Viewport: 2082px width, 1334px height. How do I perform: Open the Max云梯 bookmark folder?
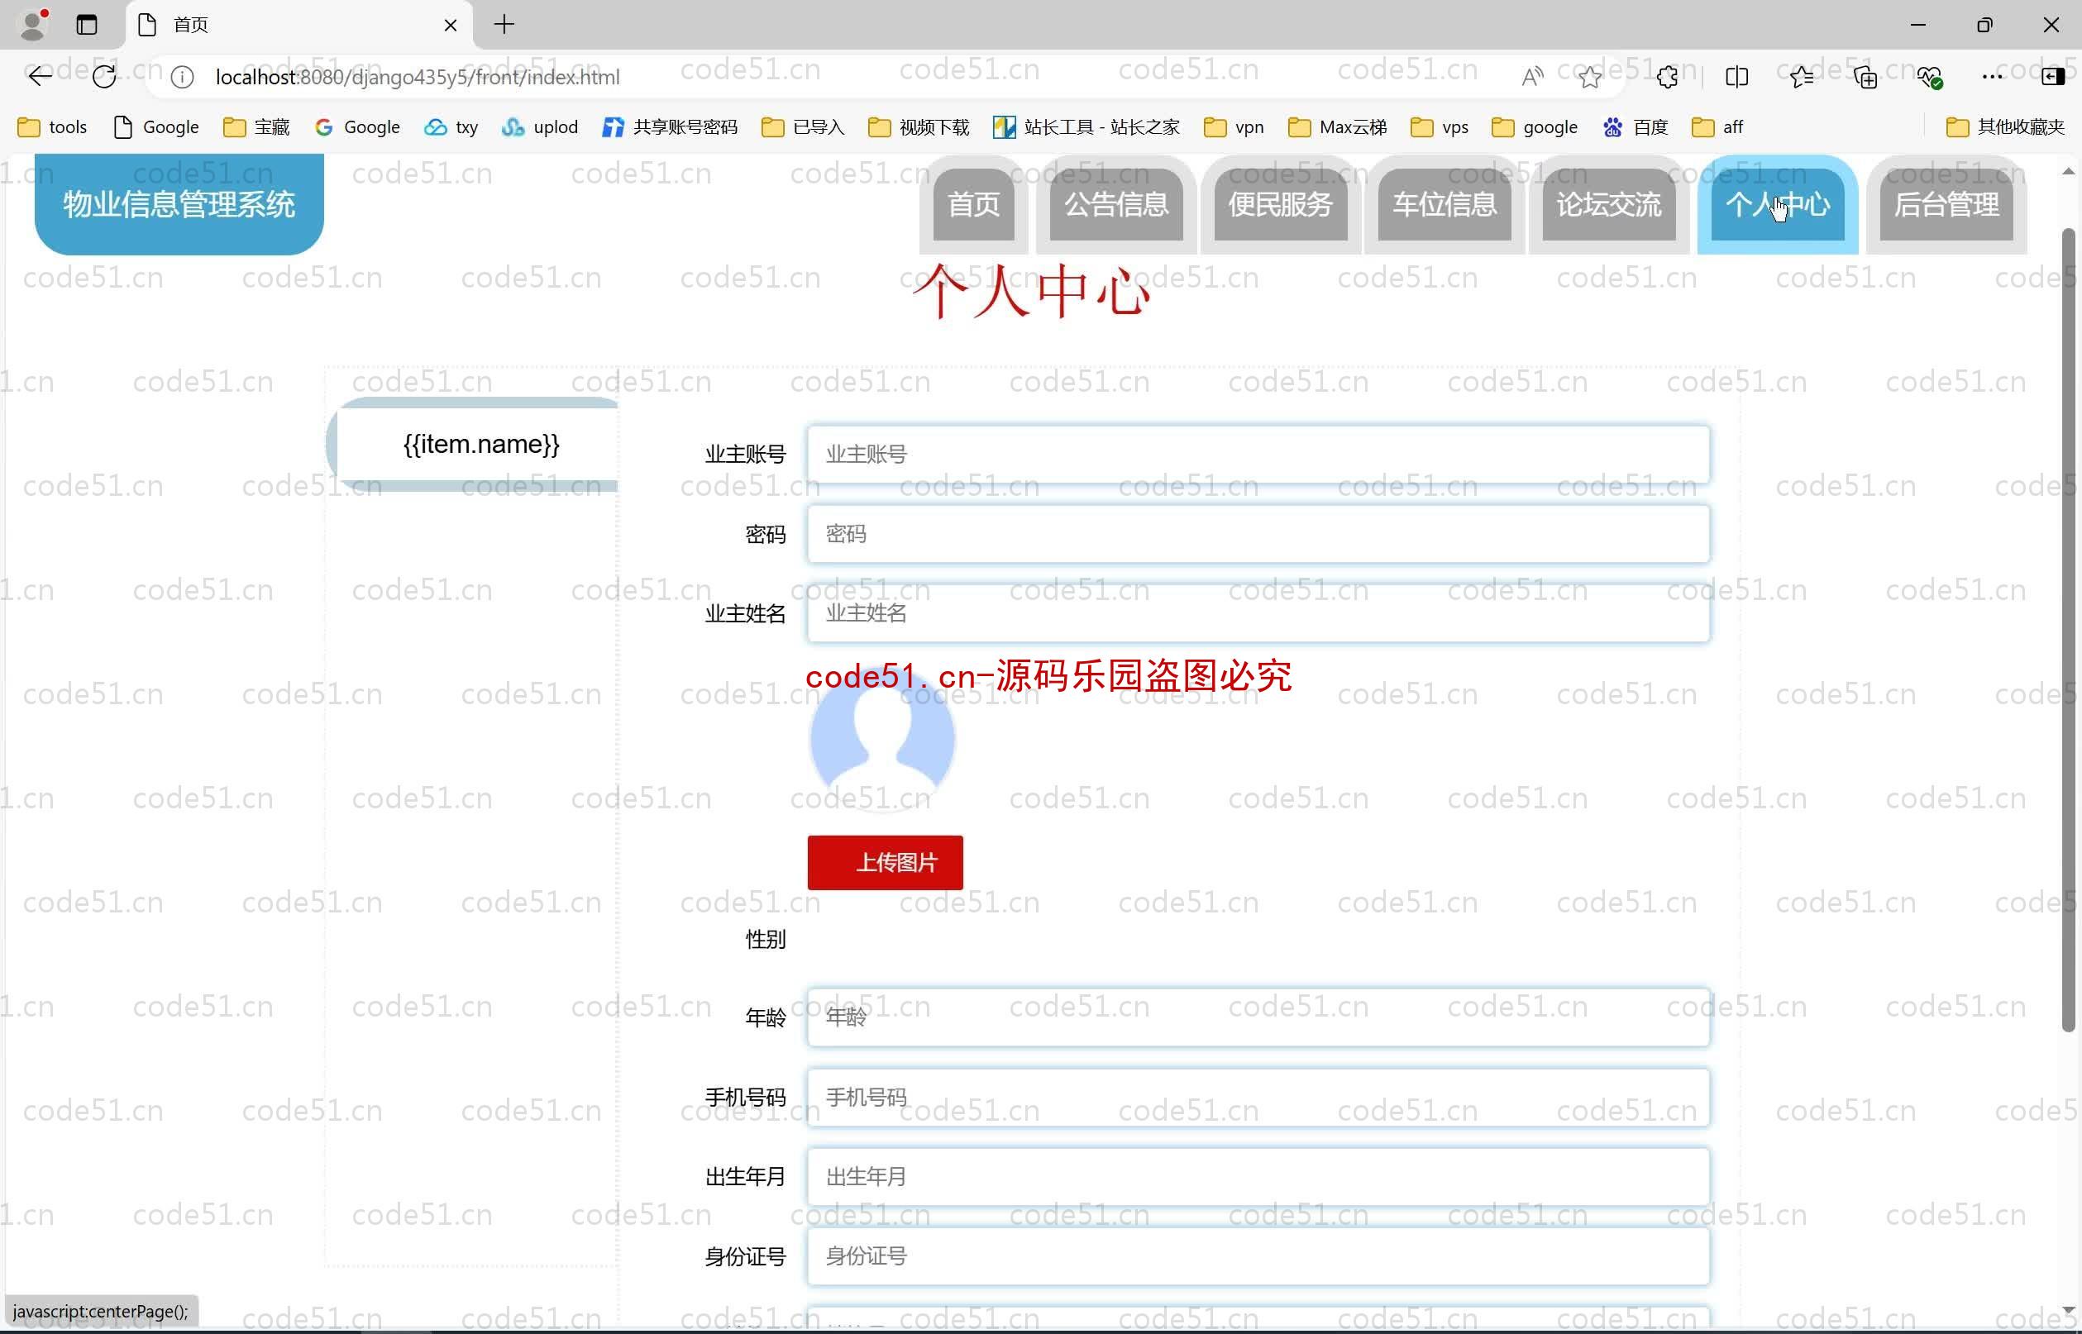[1338, 127]
